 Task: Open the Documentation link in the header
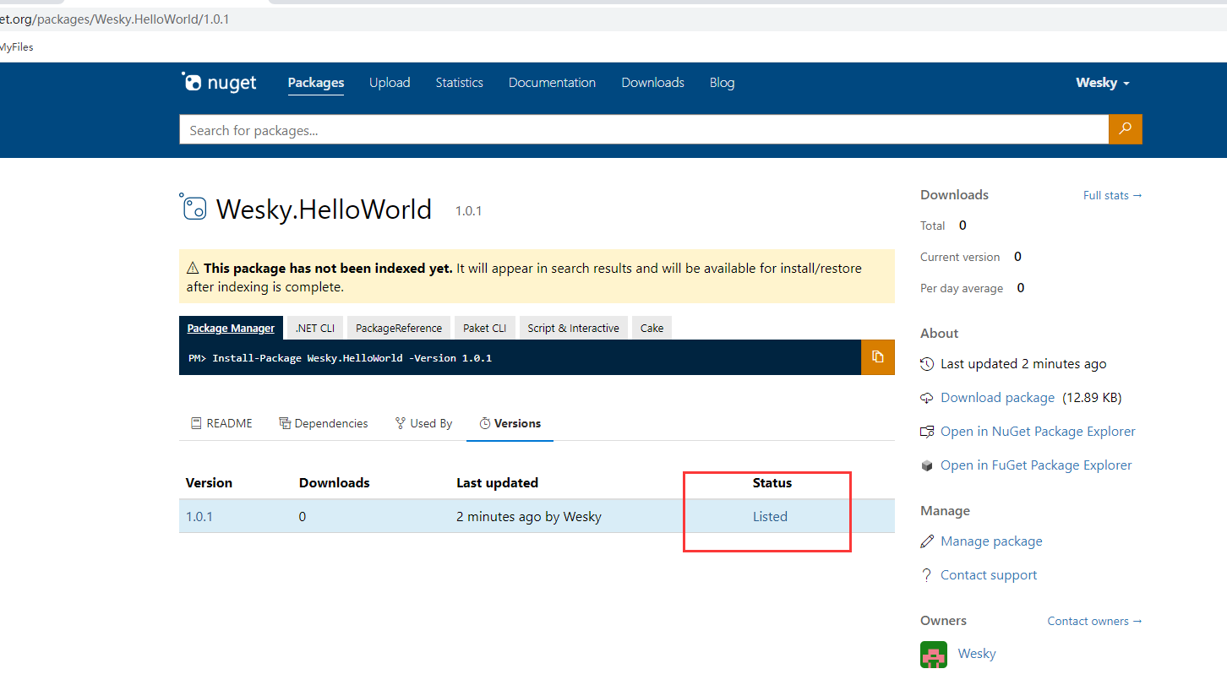552,83
